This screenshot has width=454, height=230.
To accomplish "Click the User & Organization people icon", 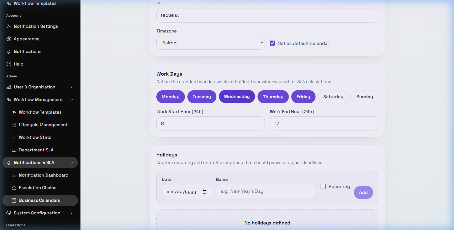I will pos(9,87).
